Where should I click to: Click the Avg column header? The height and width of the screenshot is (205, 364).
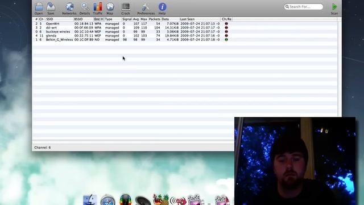coord(136,19)
